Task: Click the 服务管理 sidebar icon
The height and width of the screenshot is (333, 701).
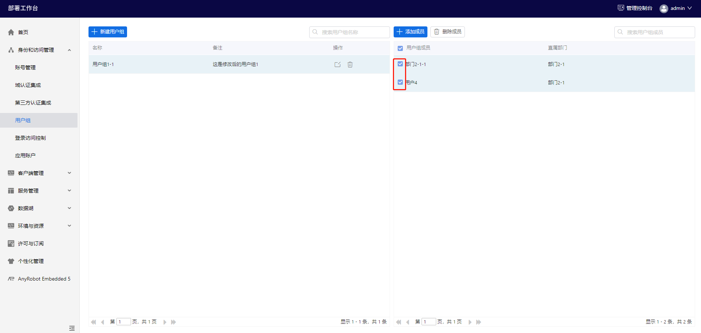Action: pos(11,191)
